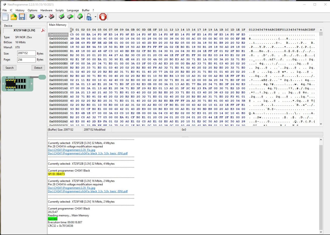Click the log panel vertical scrollbar

click(321, 186)
